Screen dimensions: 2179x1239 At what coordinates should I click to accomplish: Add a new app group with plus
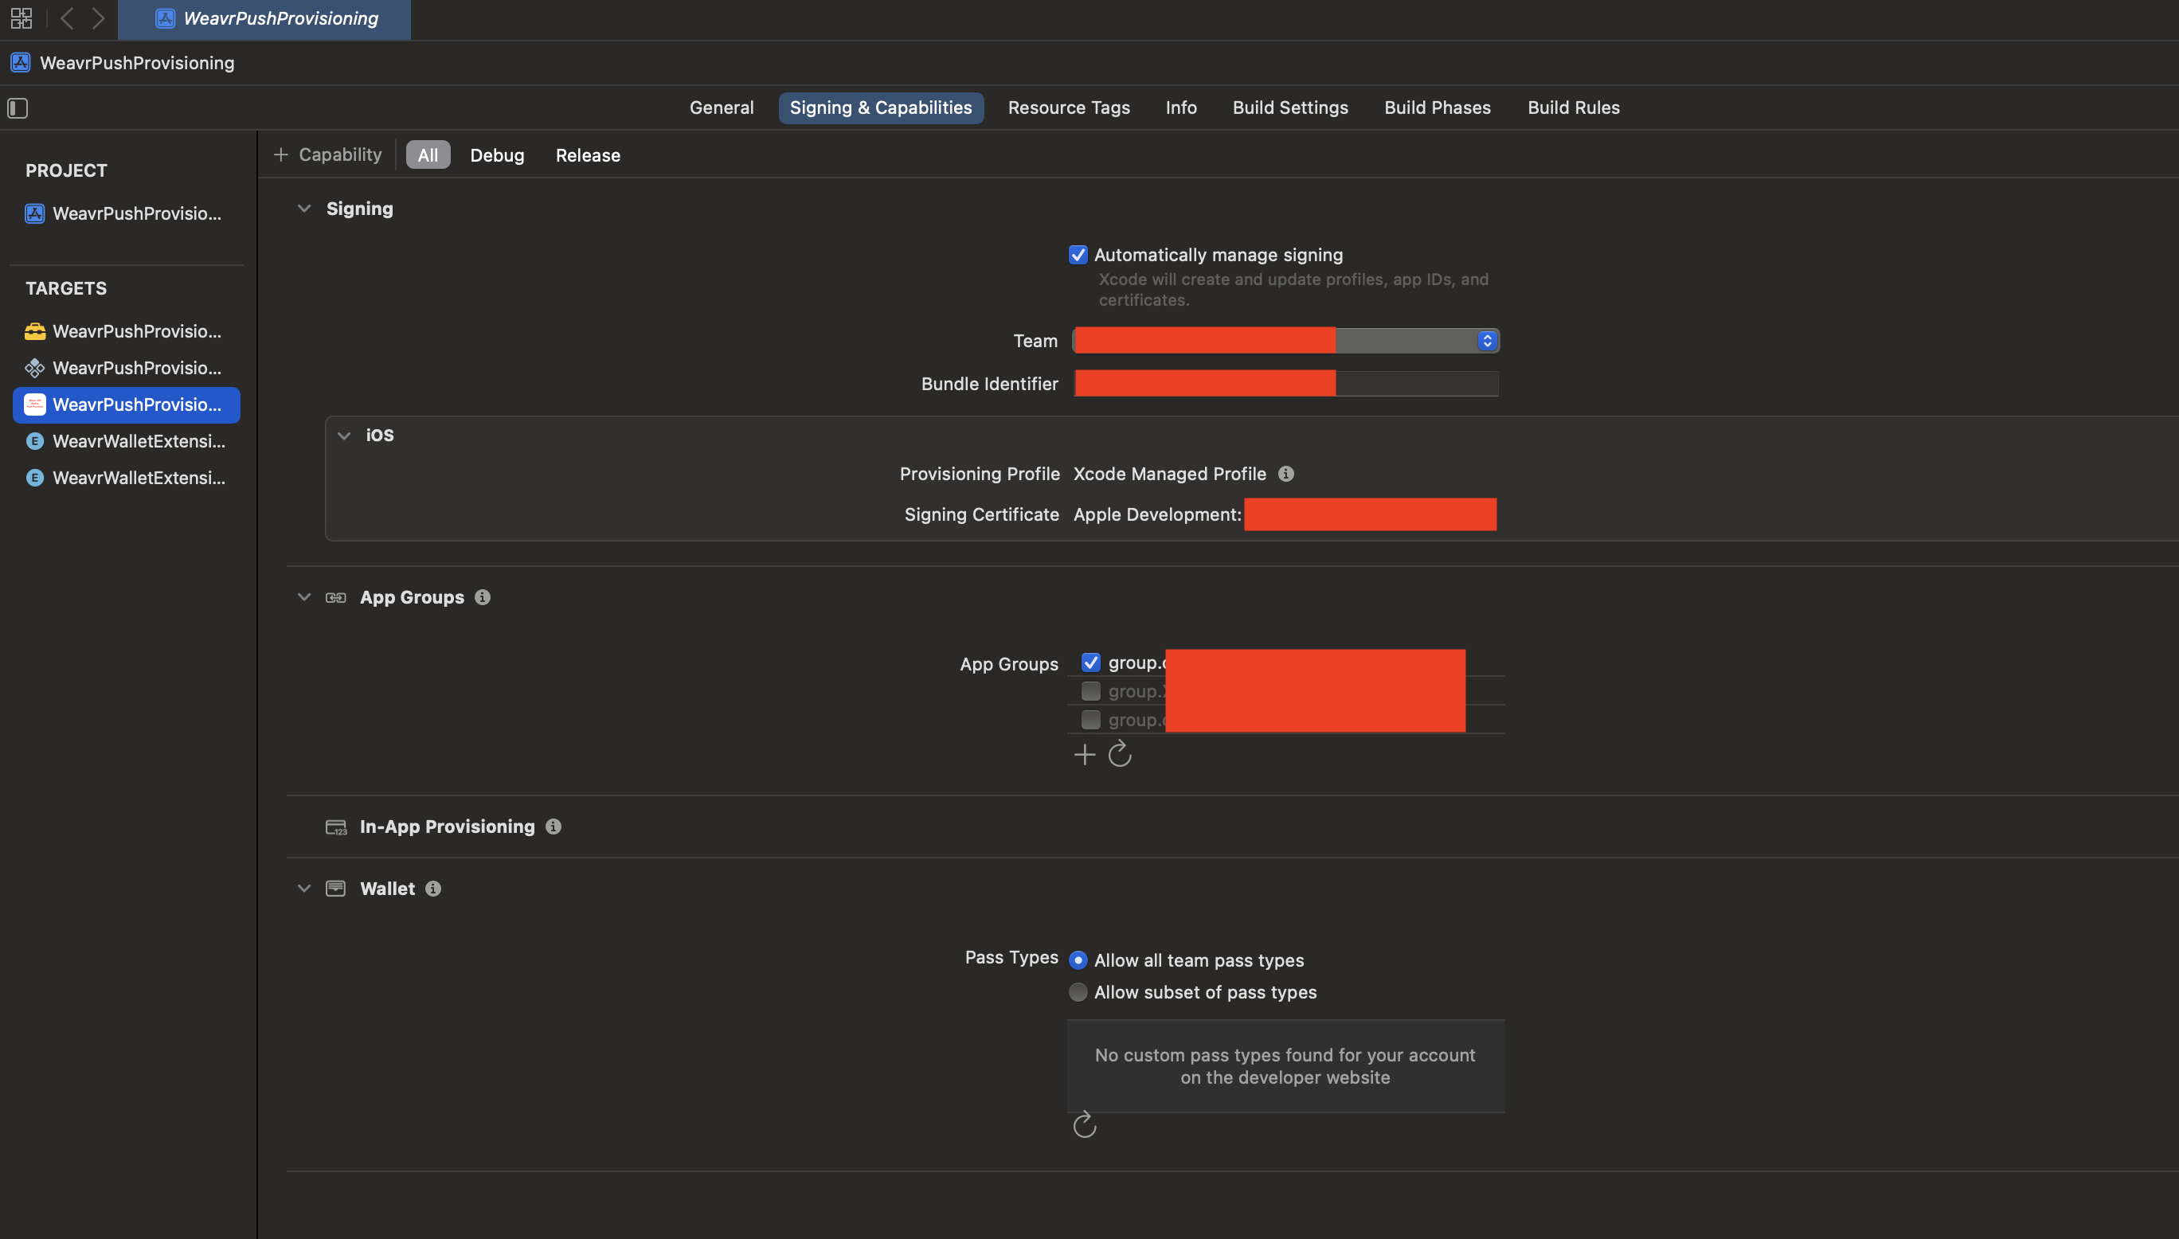[1084, 755]
